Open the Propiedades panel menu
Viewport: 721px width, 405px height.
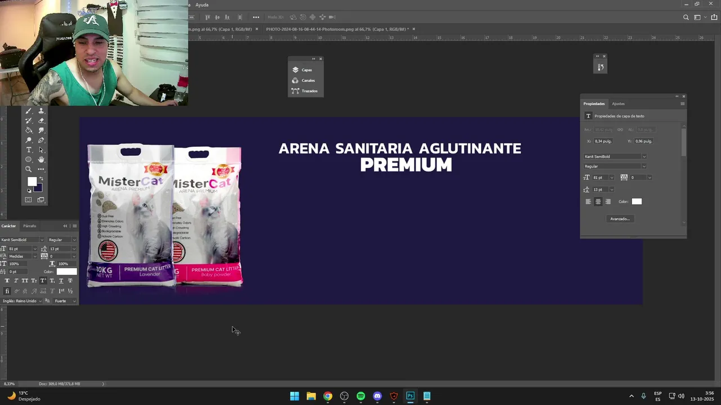[683, 103]
